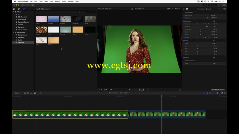The height and width of the screenshot is (134, 239).
Task: Open the Edit menu
Action: coord(36,1)
